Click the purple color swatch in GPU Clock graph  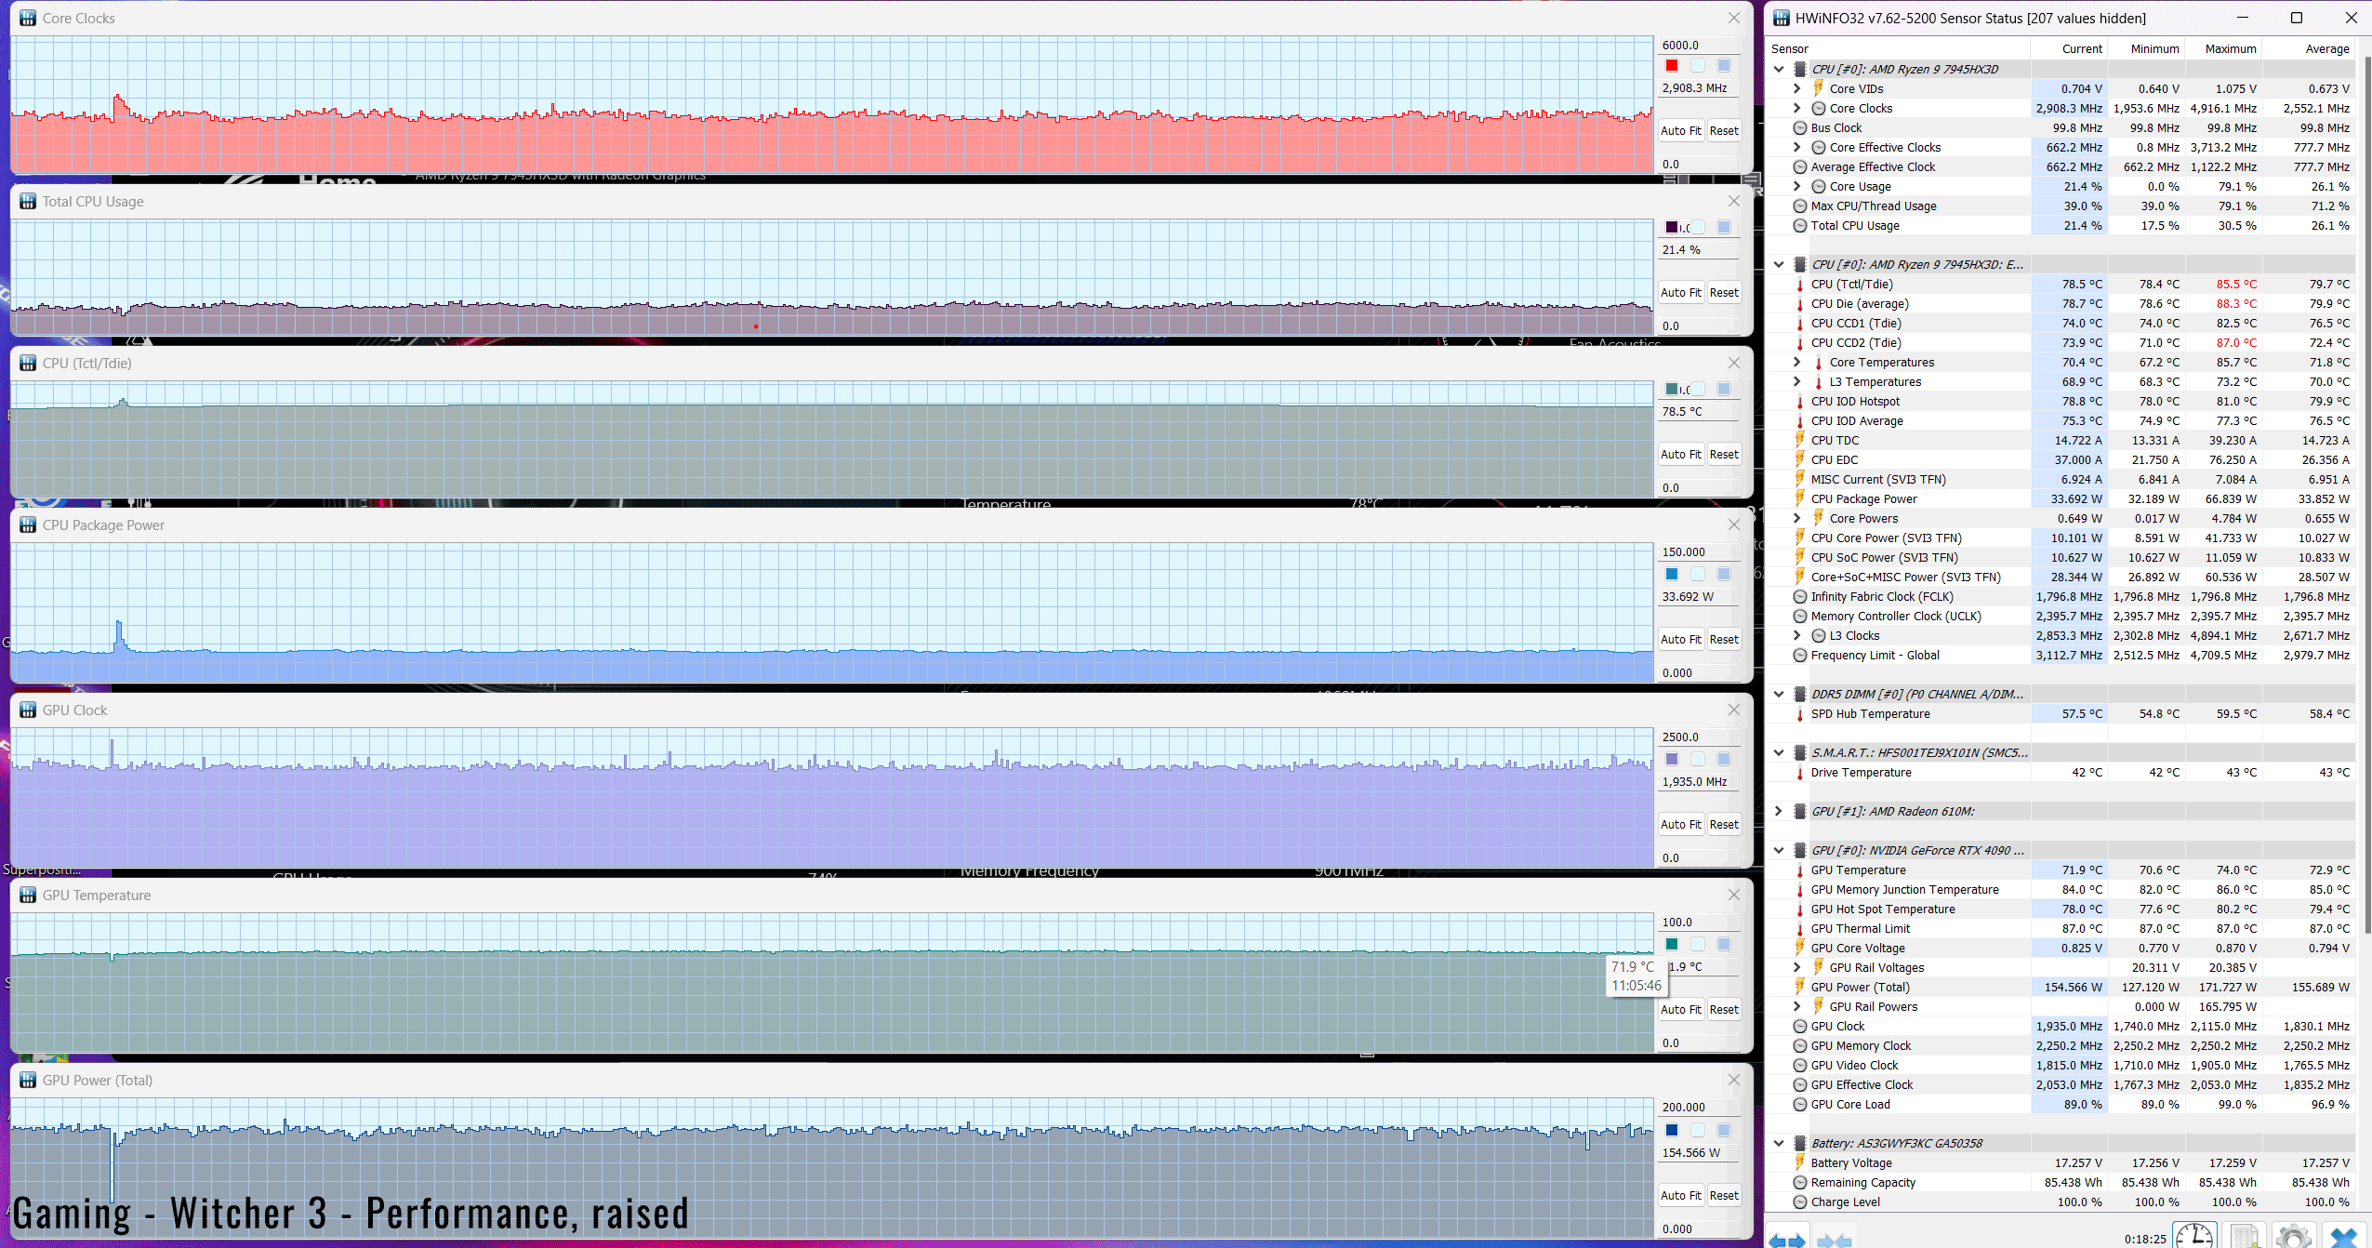[1671, 759]
